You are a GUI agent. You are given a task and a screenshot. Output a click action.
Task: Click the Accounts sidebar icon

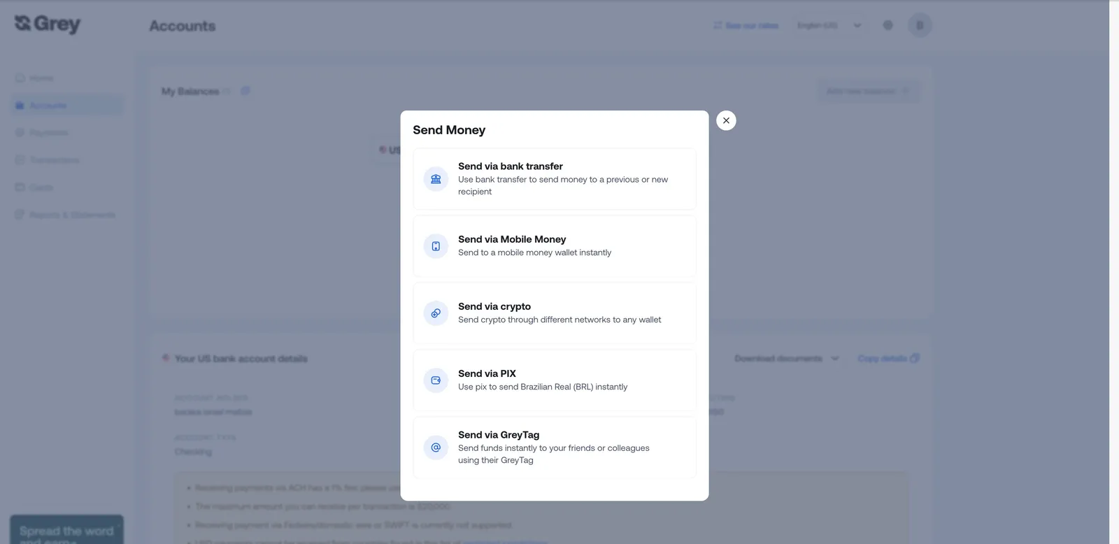point(20,106)
